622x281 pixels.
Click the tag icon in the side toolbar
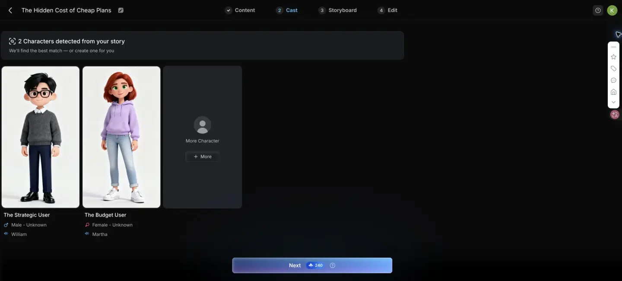[x=613, y=68]
